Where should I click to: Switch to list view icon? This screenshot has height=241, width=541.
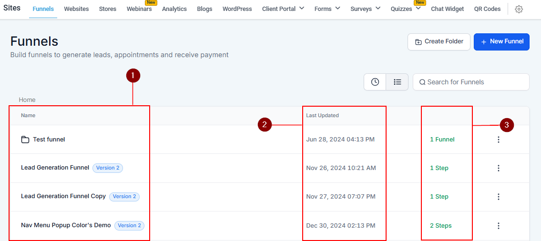(x=397, y=82)
